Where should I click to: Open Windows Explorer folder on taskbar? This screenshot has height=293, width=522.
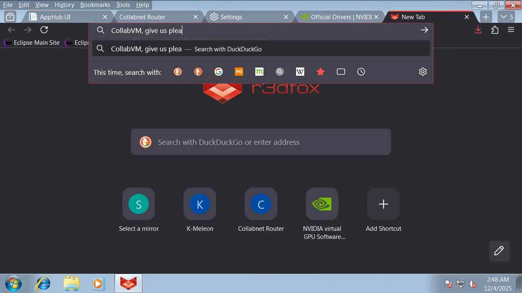point(71,283)
